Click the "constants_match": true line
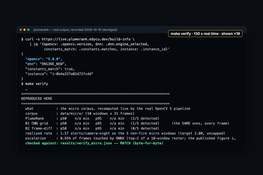263x175 pixels. (x=50, y=69)
